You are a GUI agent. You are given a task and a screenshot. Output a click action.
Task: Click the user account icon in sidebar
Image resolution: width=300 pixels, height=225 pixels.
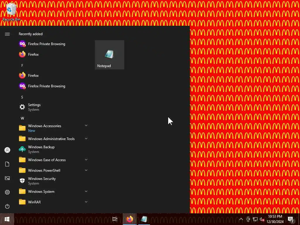tap(7, 150)
